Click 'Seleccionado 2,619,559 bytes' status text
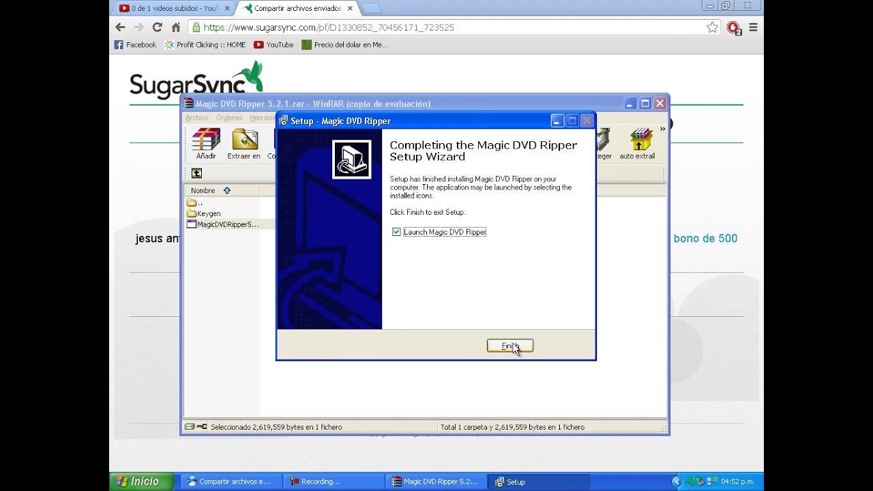The width and height of the screenshot is (873, 491). pos(276,427)
